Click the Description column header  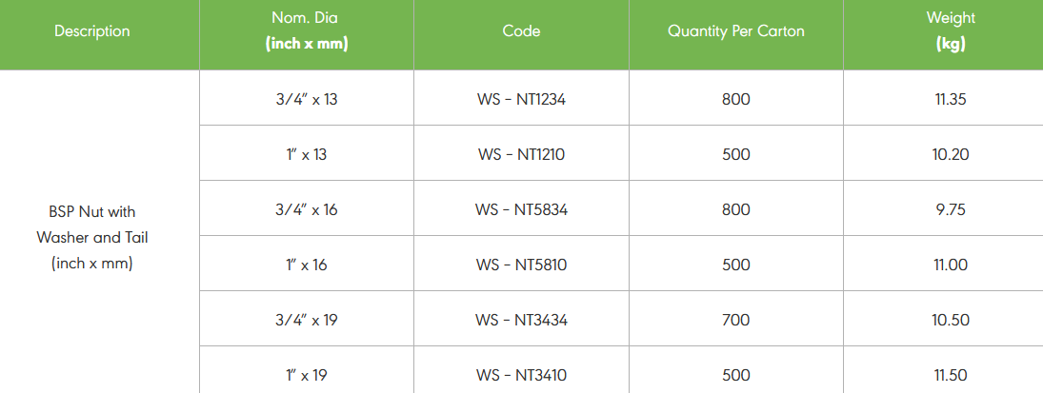pyautogui.click(x=92, y=31)
